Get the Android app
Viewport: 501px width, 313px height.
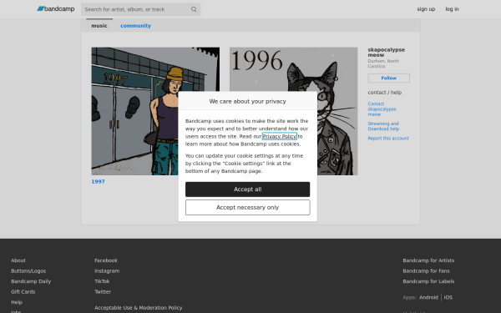(x=428, y=297)
